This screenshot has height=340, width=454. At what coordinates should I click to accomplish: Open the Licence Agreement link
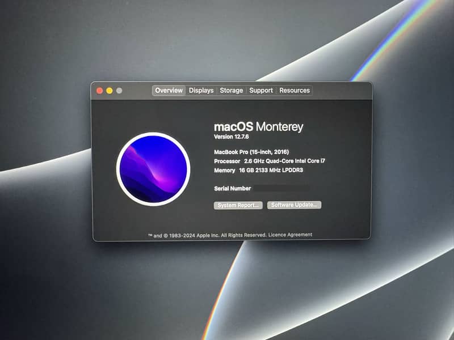[x=290, y=235]
